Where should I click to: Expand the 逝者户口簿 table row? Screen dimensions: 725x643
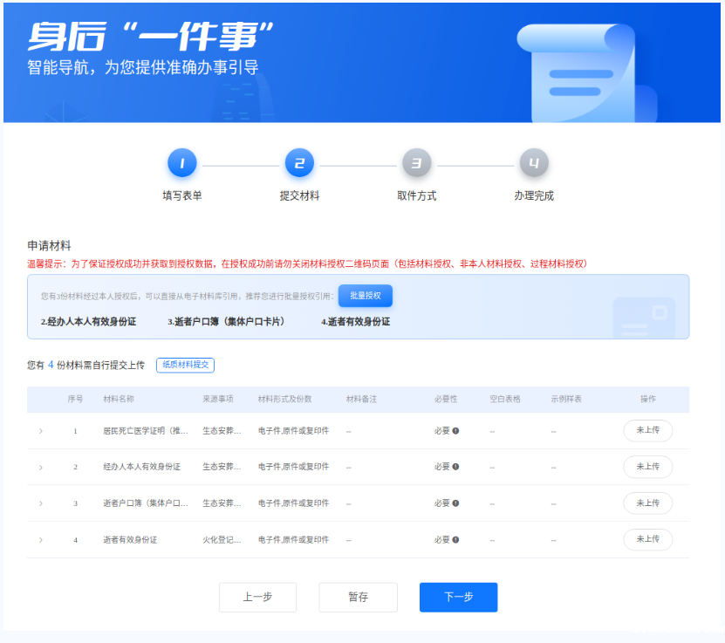(x=40, y=503)
